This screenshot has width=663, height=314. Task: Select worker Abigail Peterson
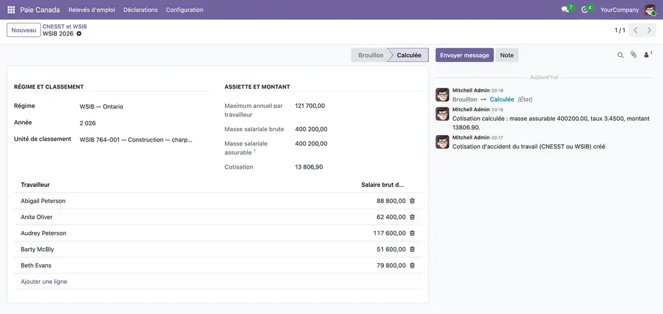[x=43, y=201]
